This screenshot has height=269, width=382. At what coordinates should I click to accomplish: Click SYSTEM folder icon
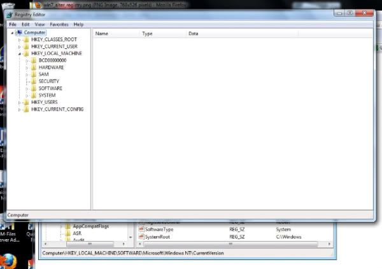point(33,95)
